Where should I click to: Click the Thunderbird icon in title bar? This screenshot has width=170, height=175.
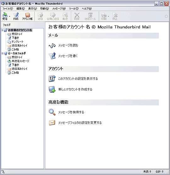point(3,3)
